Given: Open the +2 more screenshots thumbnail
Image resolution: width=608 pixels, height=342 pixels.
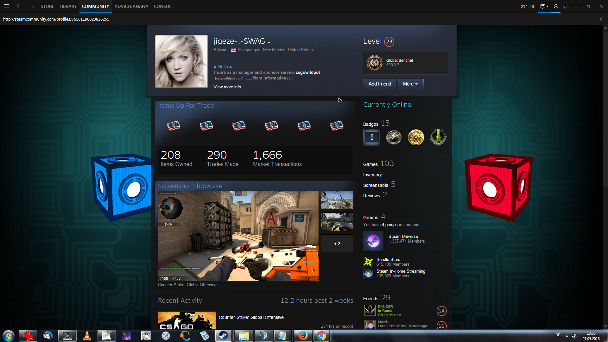Looking at the screenshot, I should pos(337,244).
